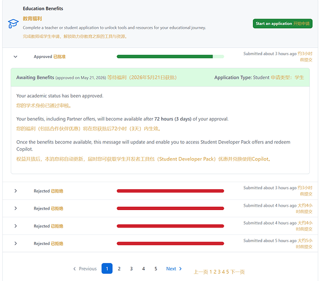320x281 pixels.
Task: Select current page 1 in pagination
Action: click(x=107, y=269)
